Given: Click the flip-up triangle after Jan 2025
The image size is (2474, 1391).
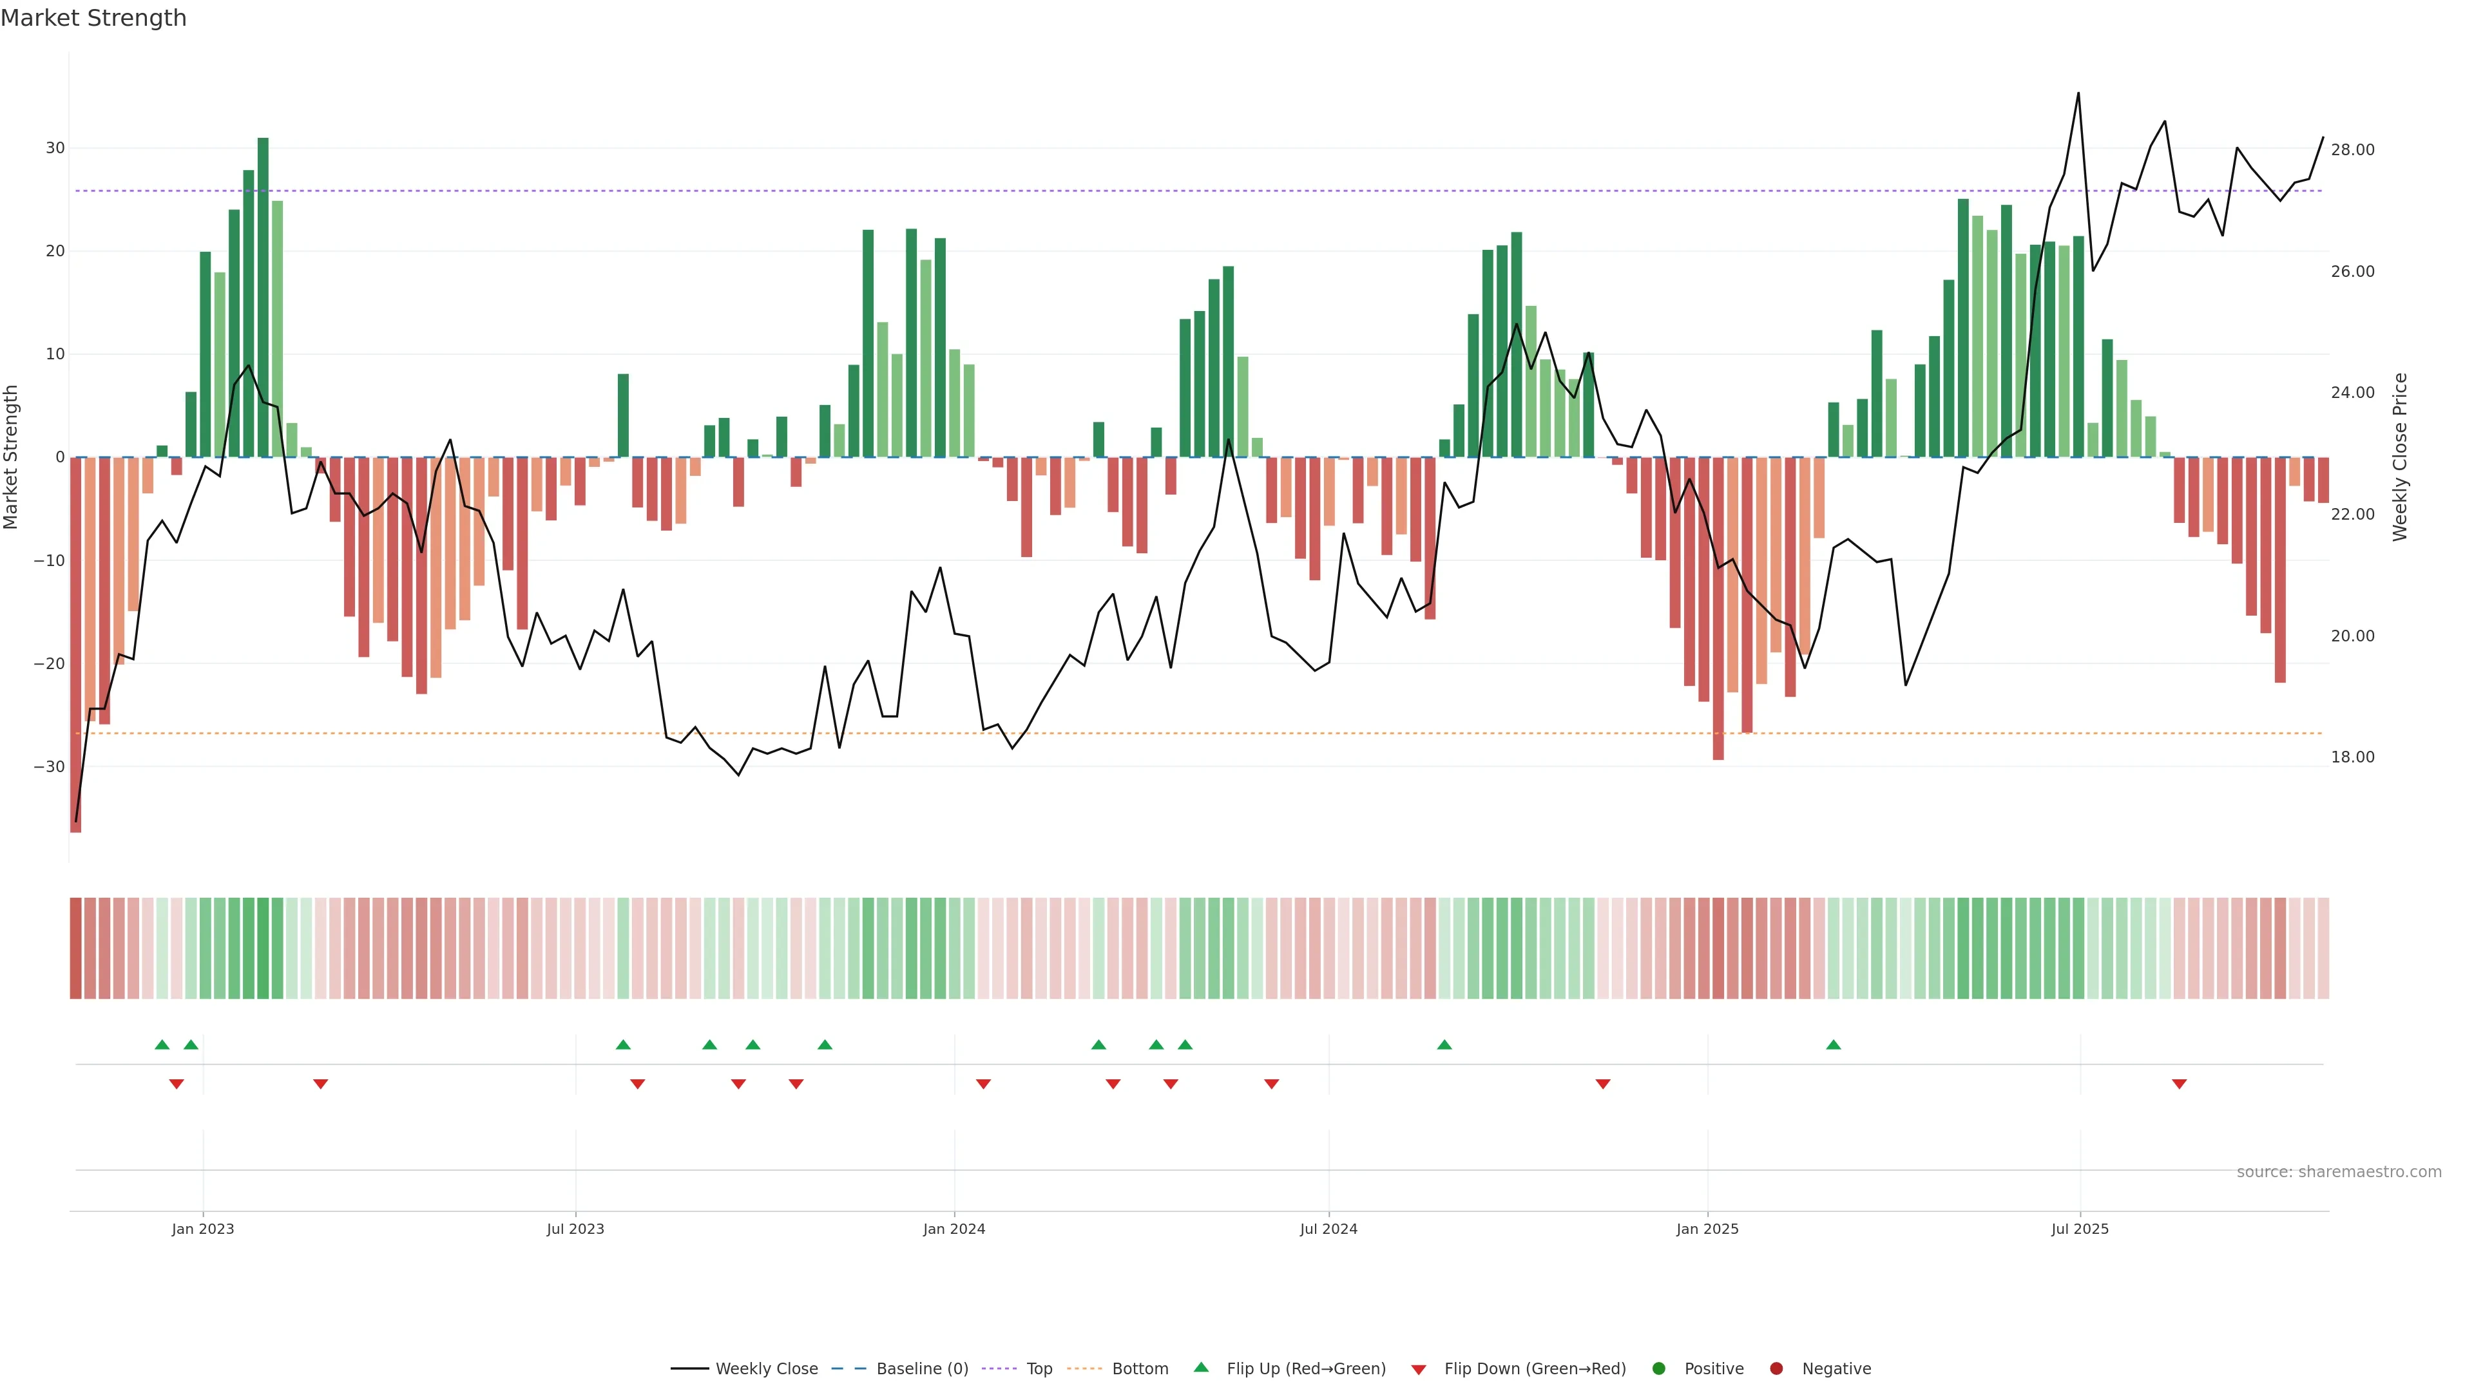Looking at the screenshot, I should (1834, 1045).
